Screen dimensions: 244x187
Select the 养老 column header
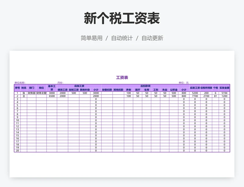[128, 90]
